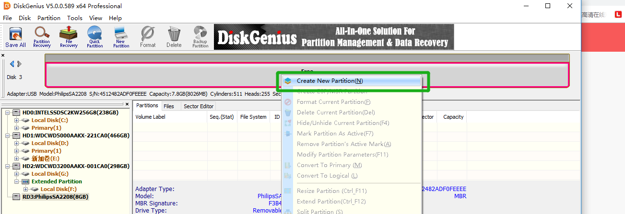Select Local Disk(G:) in disk tree
The image size is (625, 214).
coord(50,174)
